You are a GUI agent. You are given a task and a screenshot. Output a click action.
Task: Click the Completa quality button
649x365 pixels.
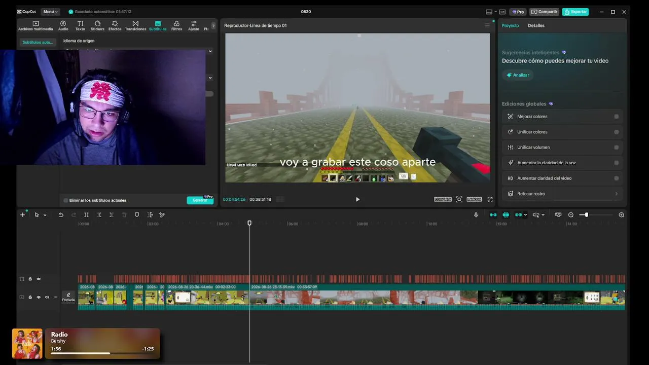(x=443, y=199)
